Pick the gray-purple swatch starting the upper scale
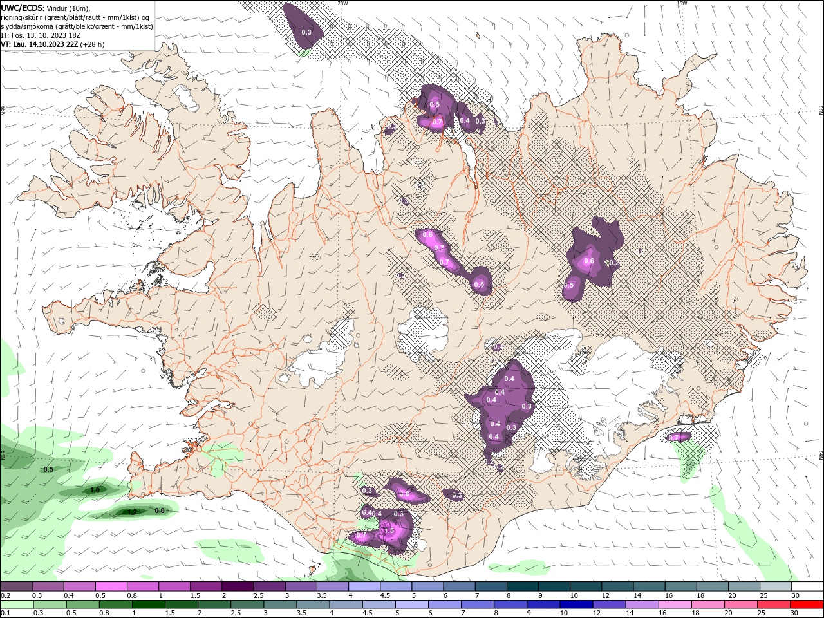This screenshot has width=824, height=618. (16, 586)
